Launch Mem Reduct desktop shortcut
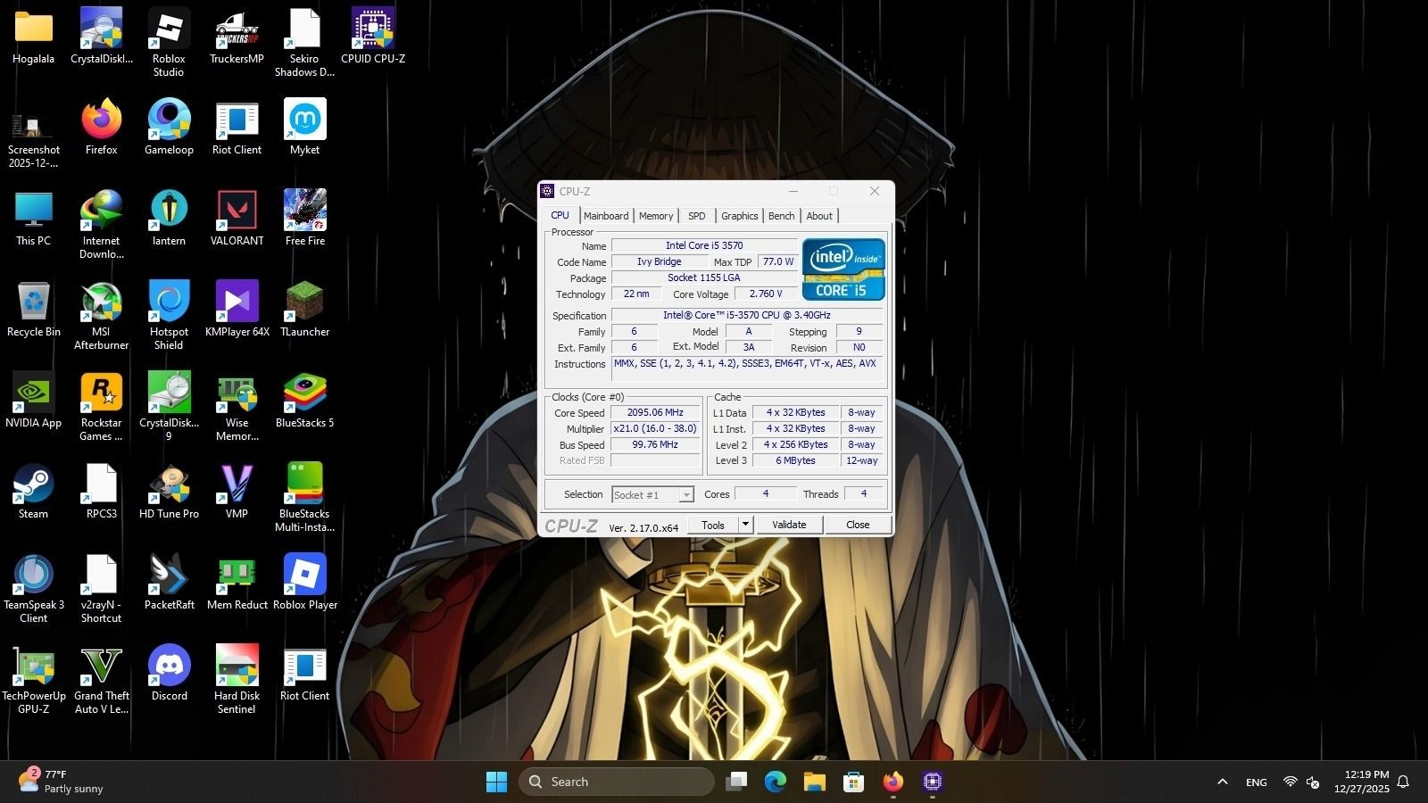 237,582
